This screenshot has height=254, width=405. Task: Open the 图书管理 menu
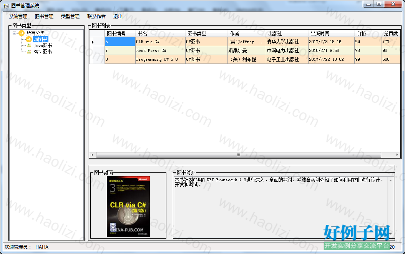[x=44, y=17]
